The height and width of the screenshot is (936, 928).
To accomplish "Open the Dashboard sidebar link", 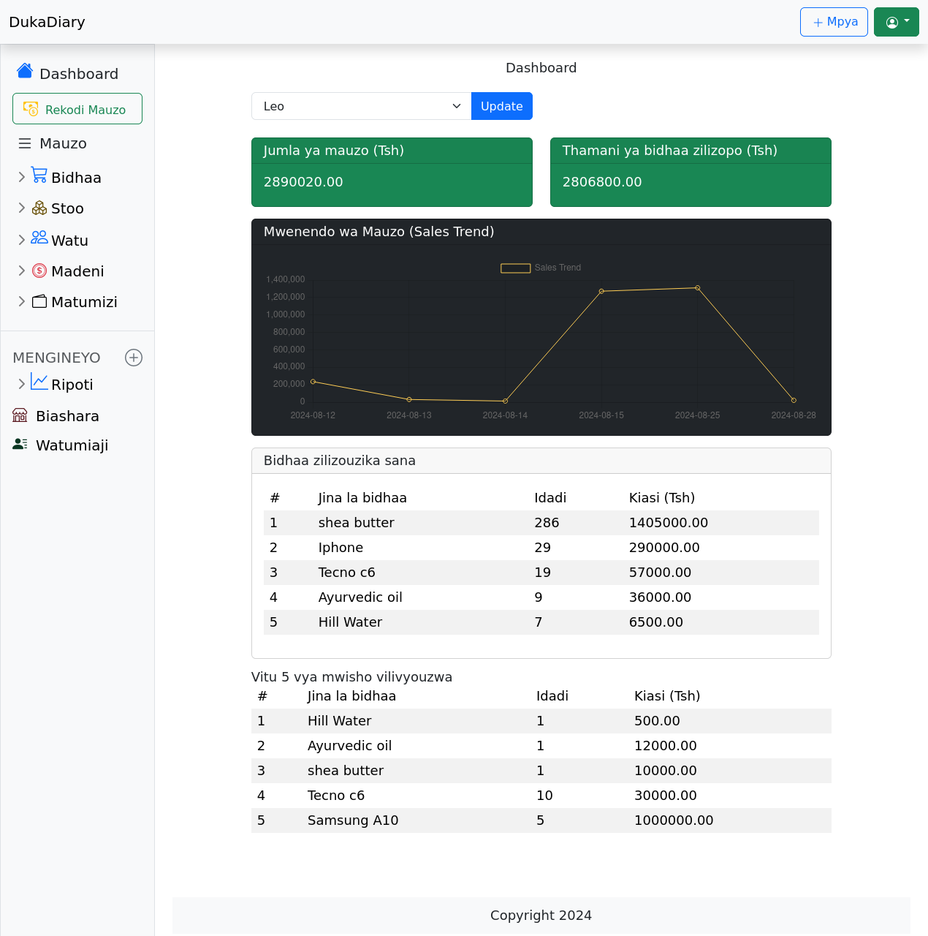I will point(79,74).
